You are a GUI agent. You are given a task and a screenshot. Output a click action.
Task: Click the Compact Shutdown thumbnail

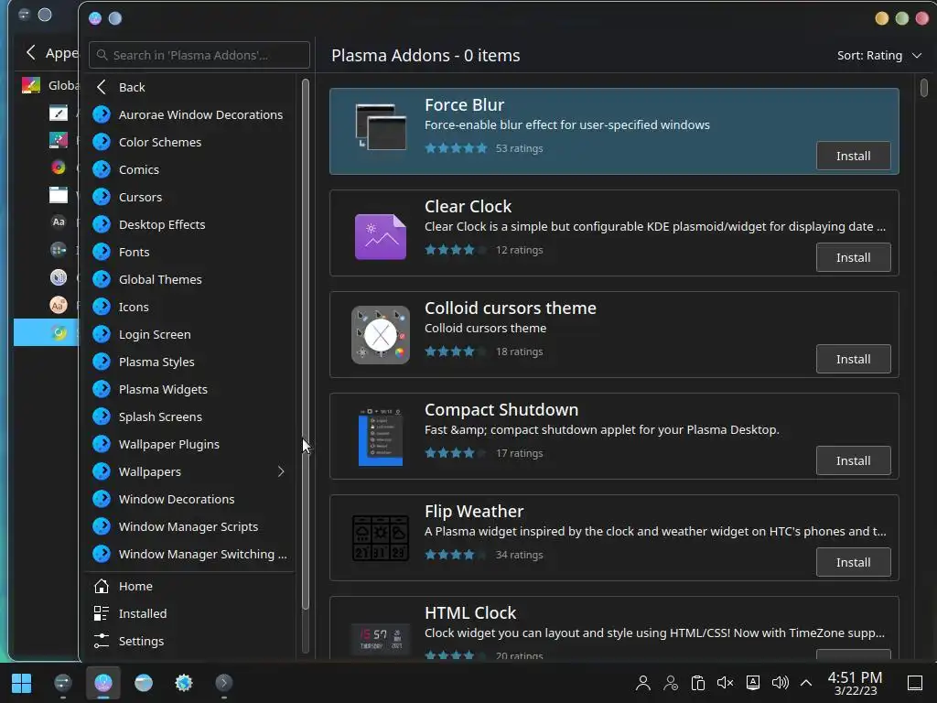click(x=381, y=437)
